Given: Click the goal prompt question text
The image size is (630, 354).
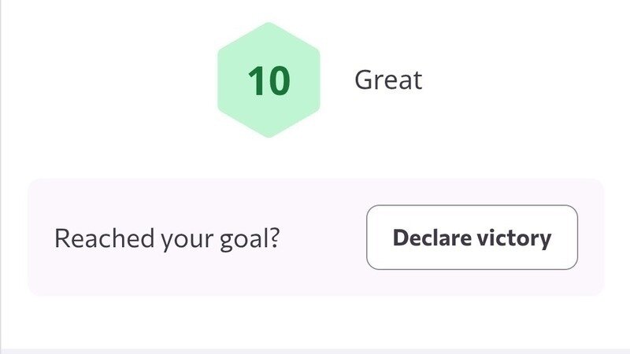Looking at the screenshot, I should pos(167,238).
